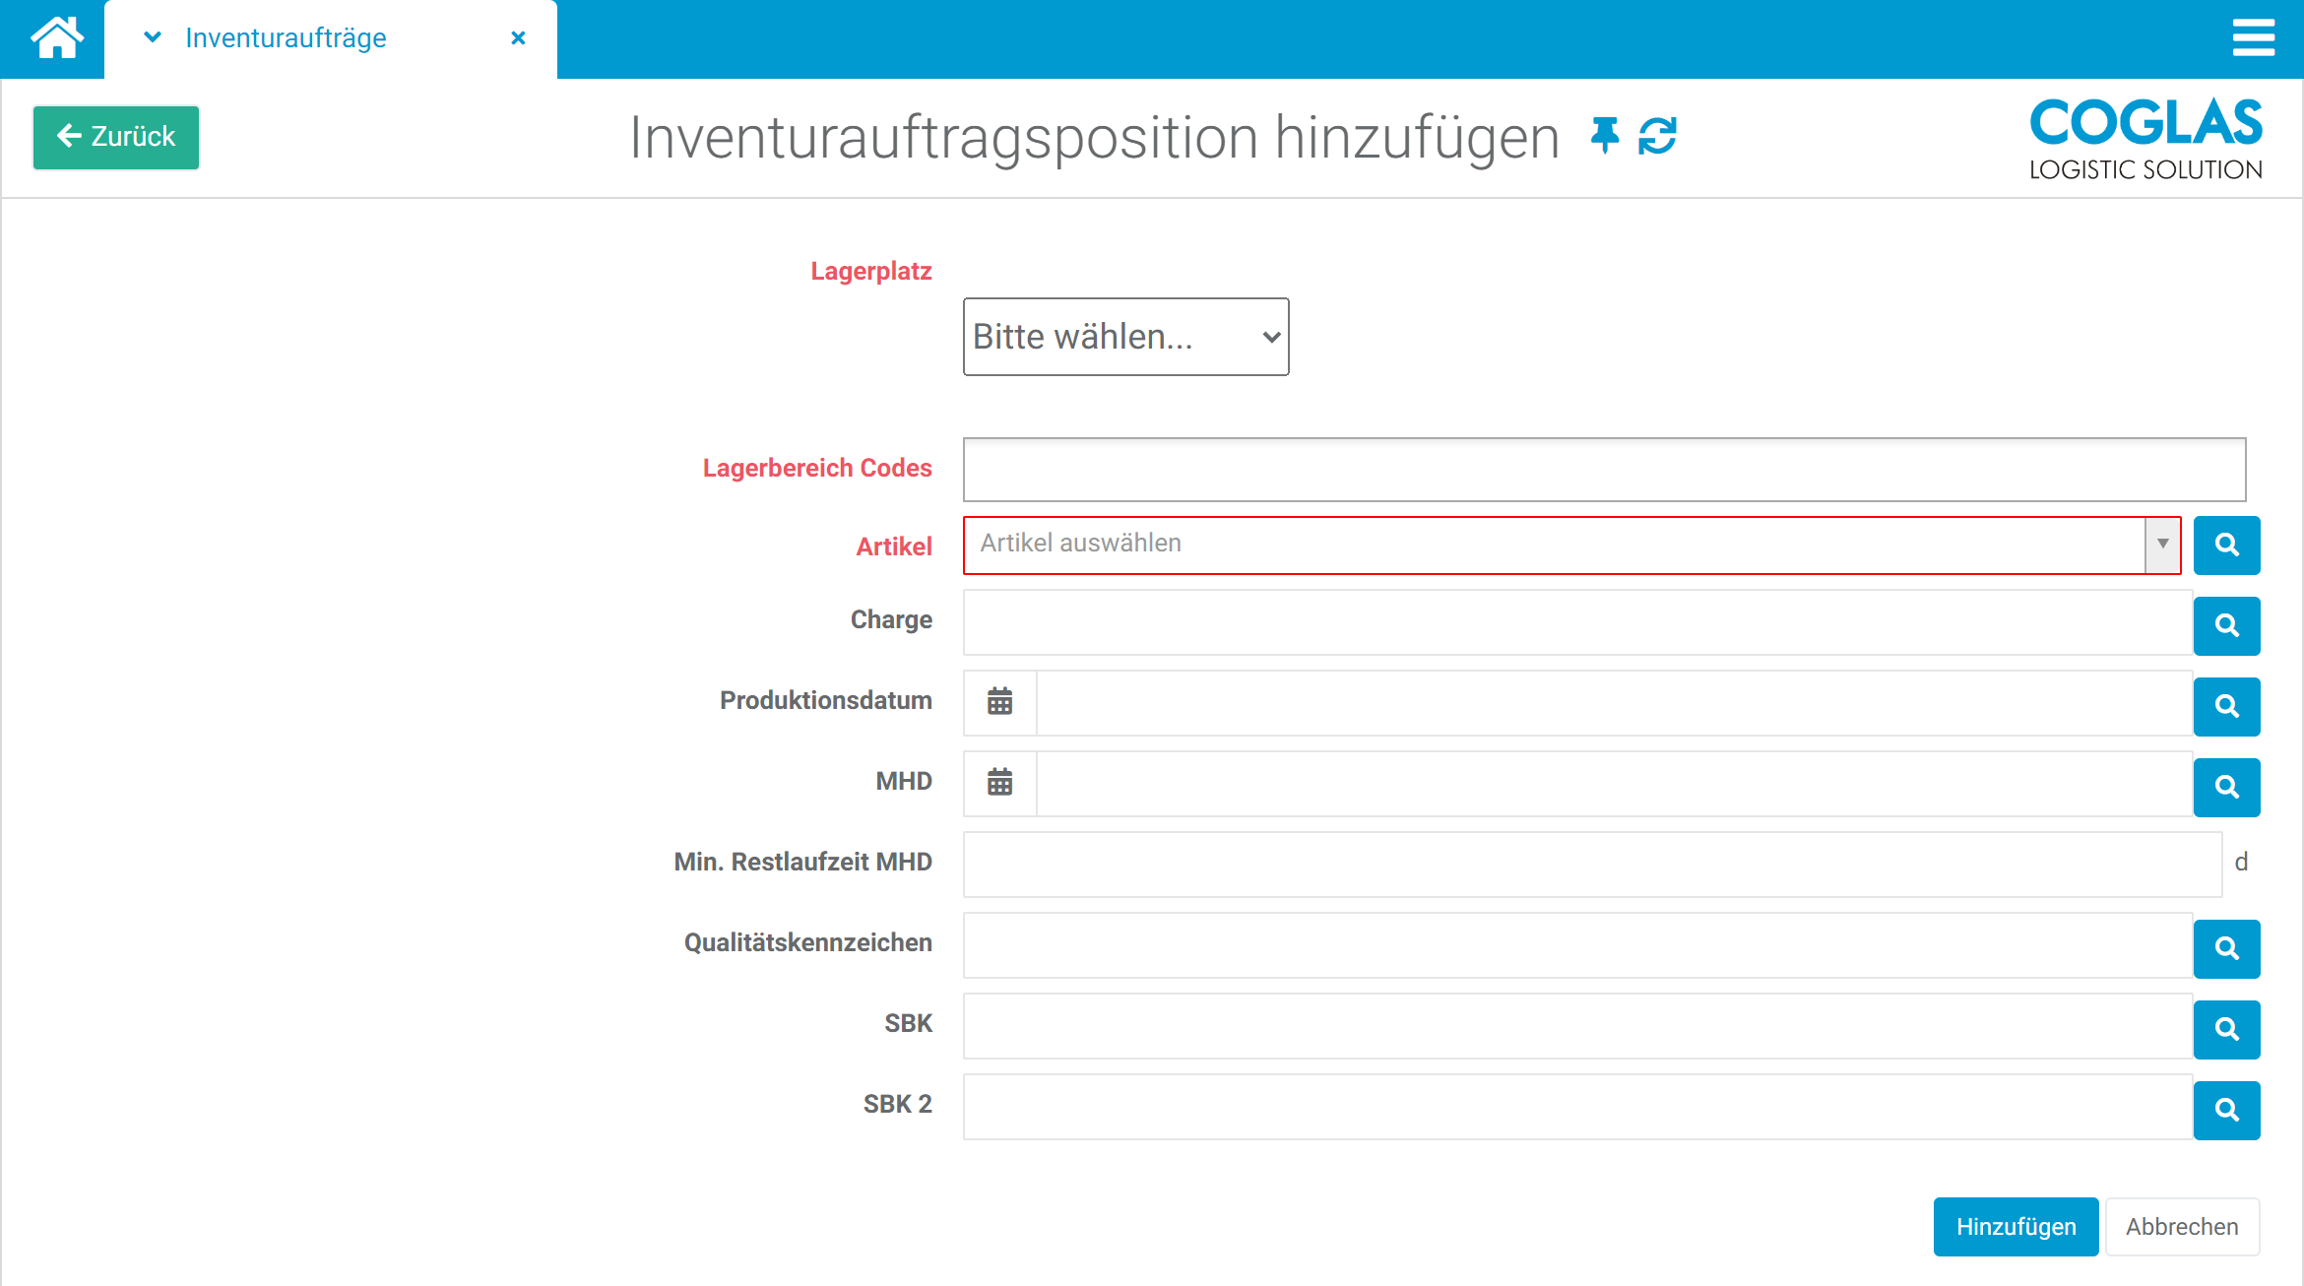The width and height of the screenshot is (2304, 1286).
Task: Expand the Artikel auswählen dropdown arrow
Action: click(x=2162, y=545)
